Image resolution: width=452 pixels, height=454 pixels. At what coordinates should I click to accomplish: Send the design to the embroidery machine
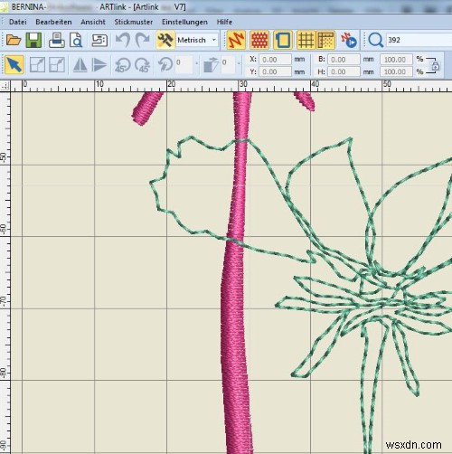[x=99, y=40]
